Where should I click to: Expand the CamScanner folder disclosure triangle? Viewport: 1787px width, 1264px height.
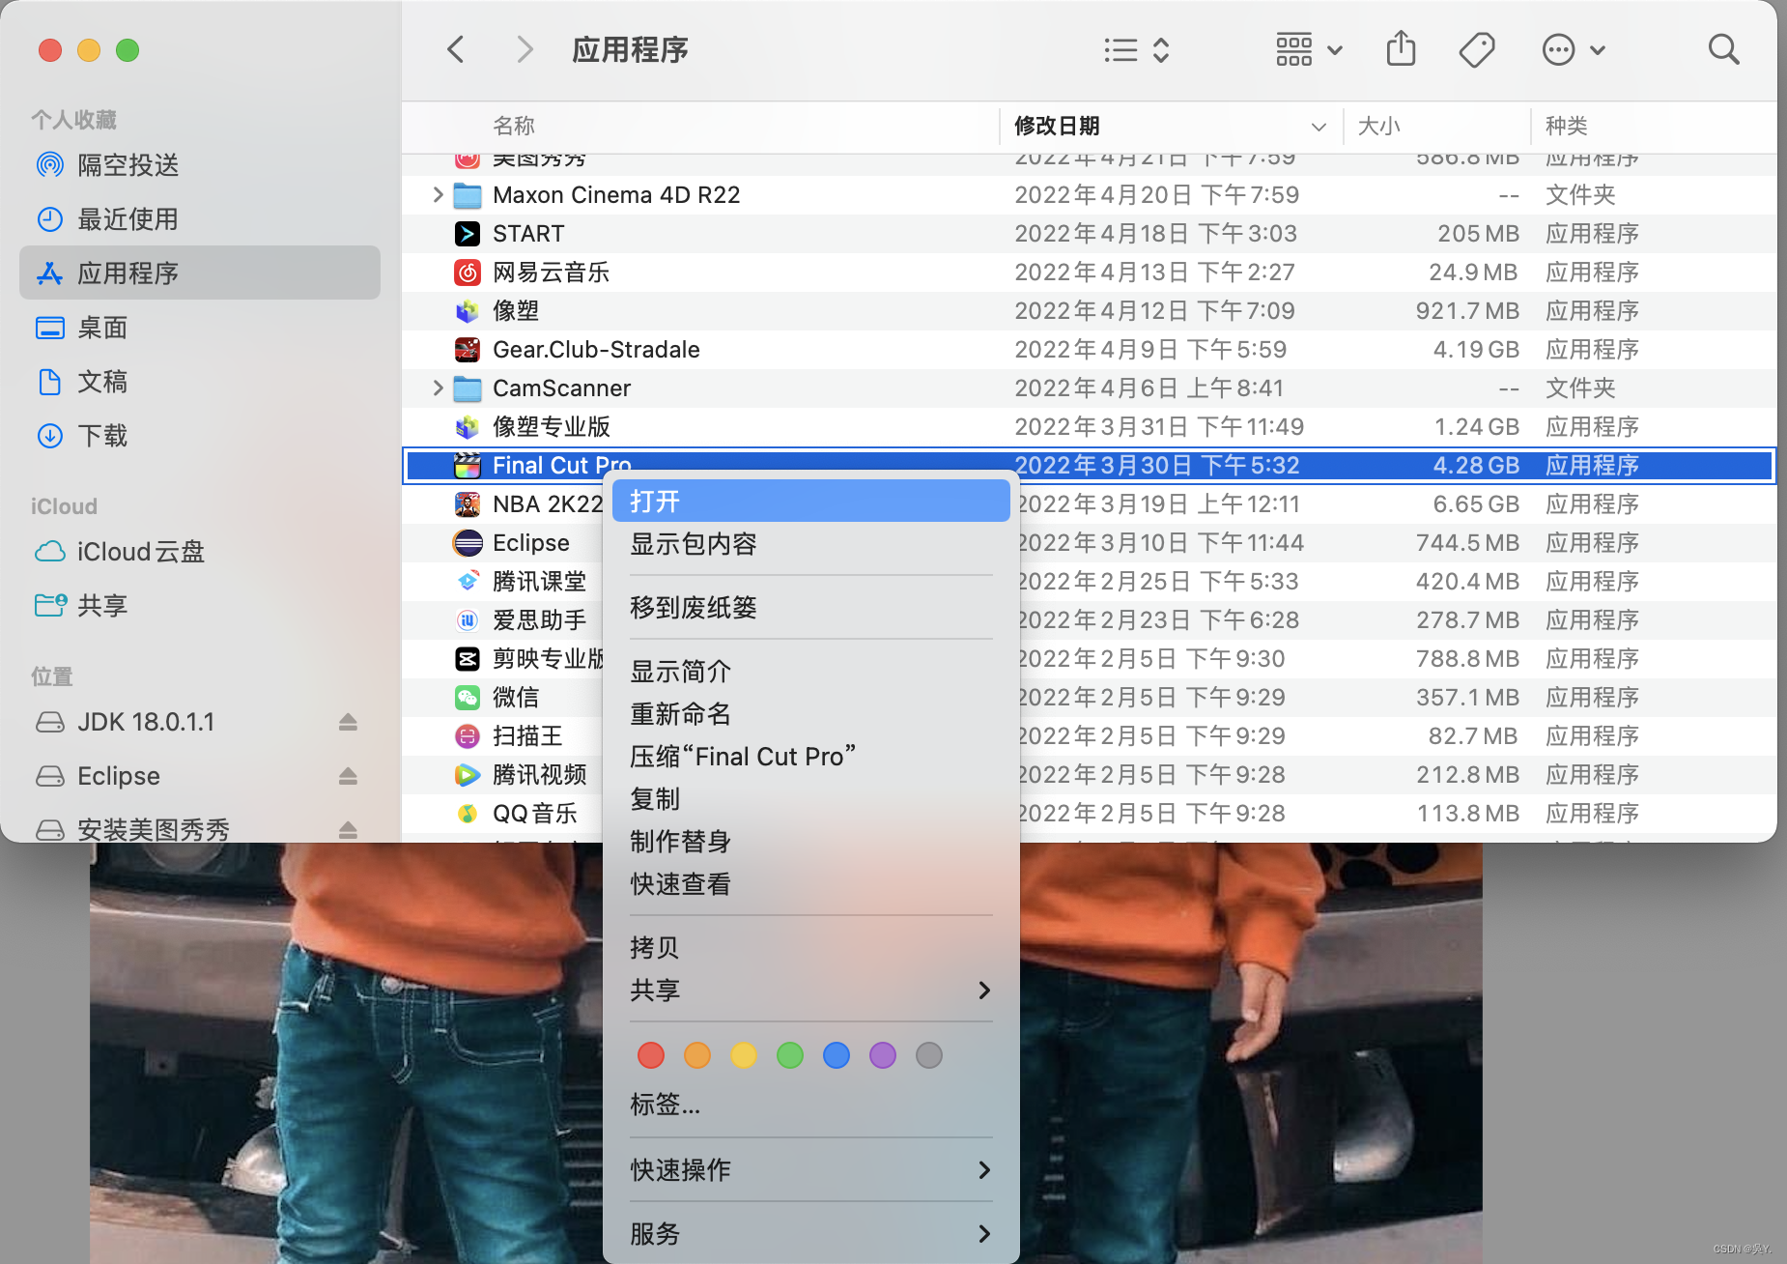coord(437,388)
